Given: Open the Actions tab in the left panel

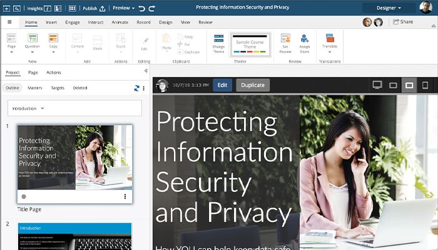Looking at the screenshot, I should (x=54, y=72).
